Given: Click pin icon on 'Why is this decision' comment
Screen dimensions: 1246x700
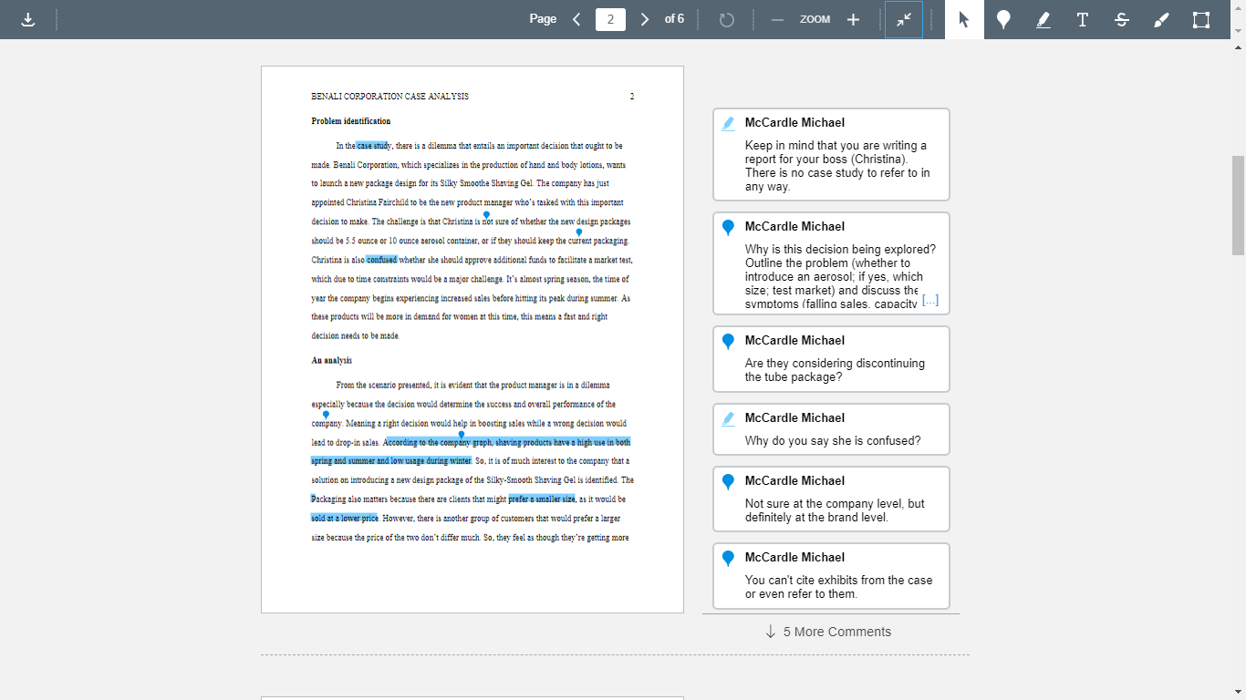Looking at the screenshot, I should pos(728,228).
